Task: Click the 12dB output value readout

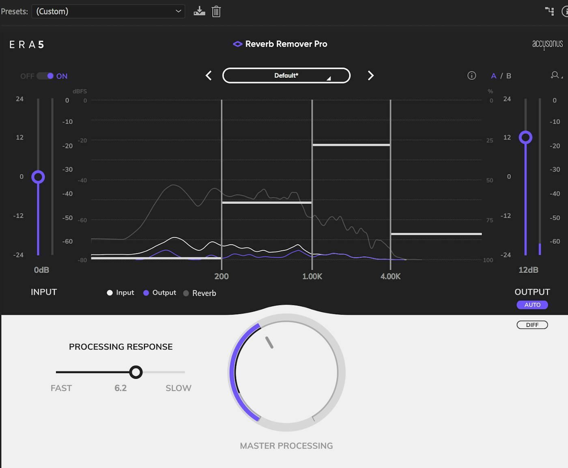Action: click(528, 270)
